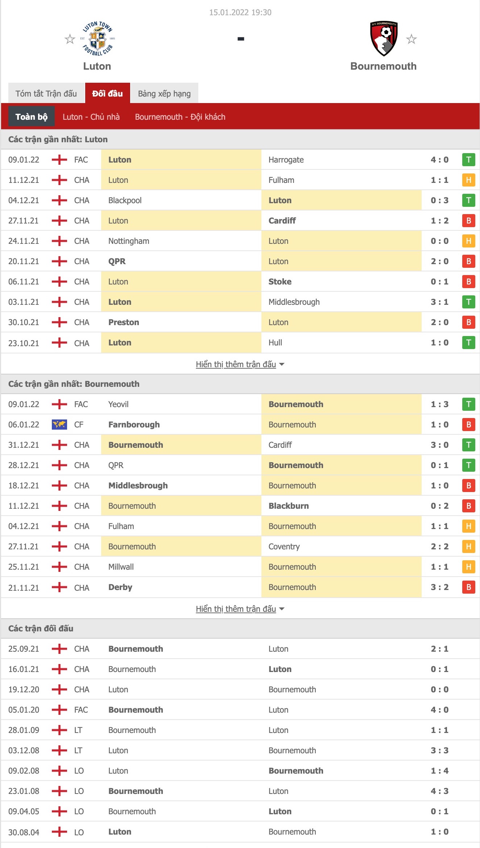Click the B badge for Preston vs Luton
Image resolution: width=480 pixels, height=848 pixels.
(468, 322)
